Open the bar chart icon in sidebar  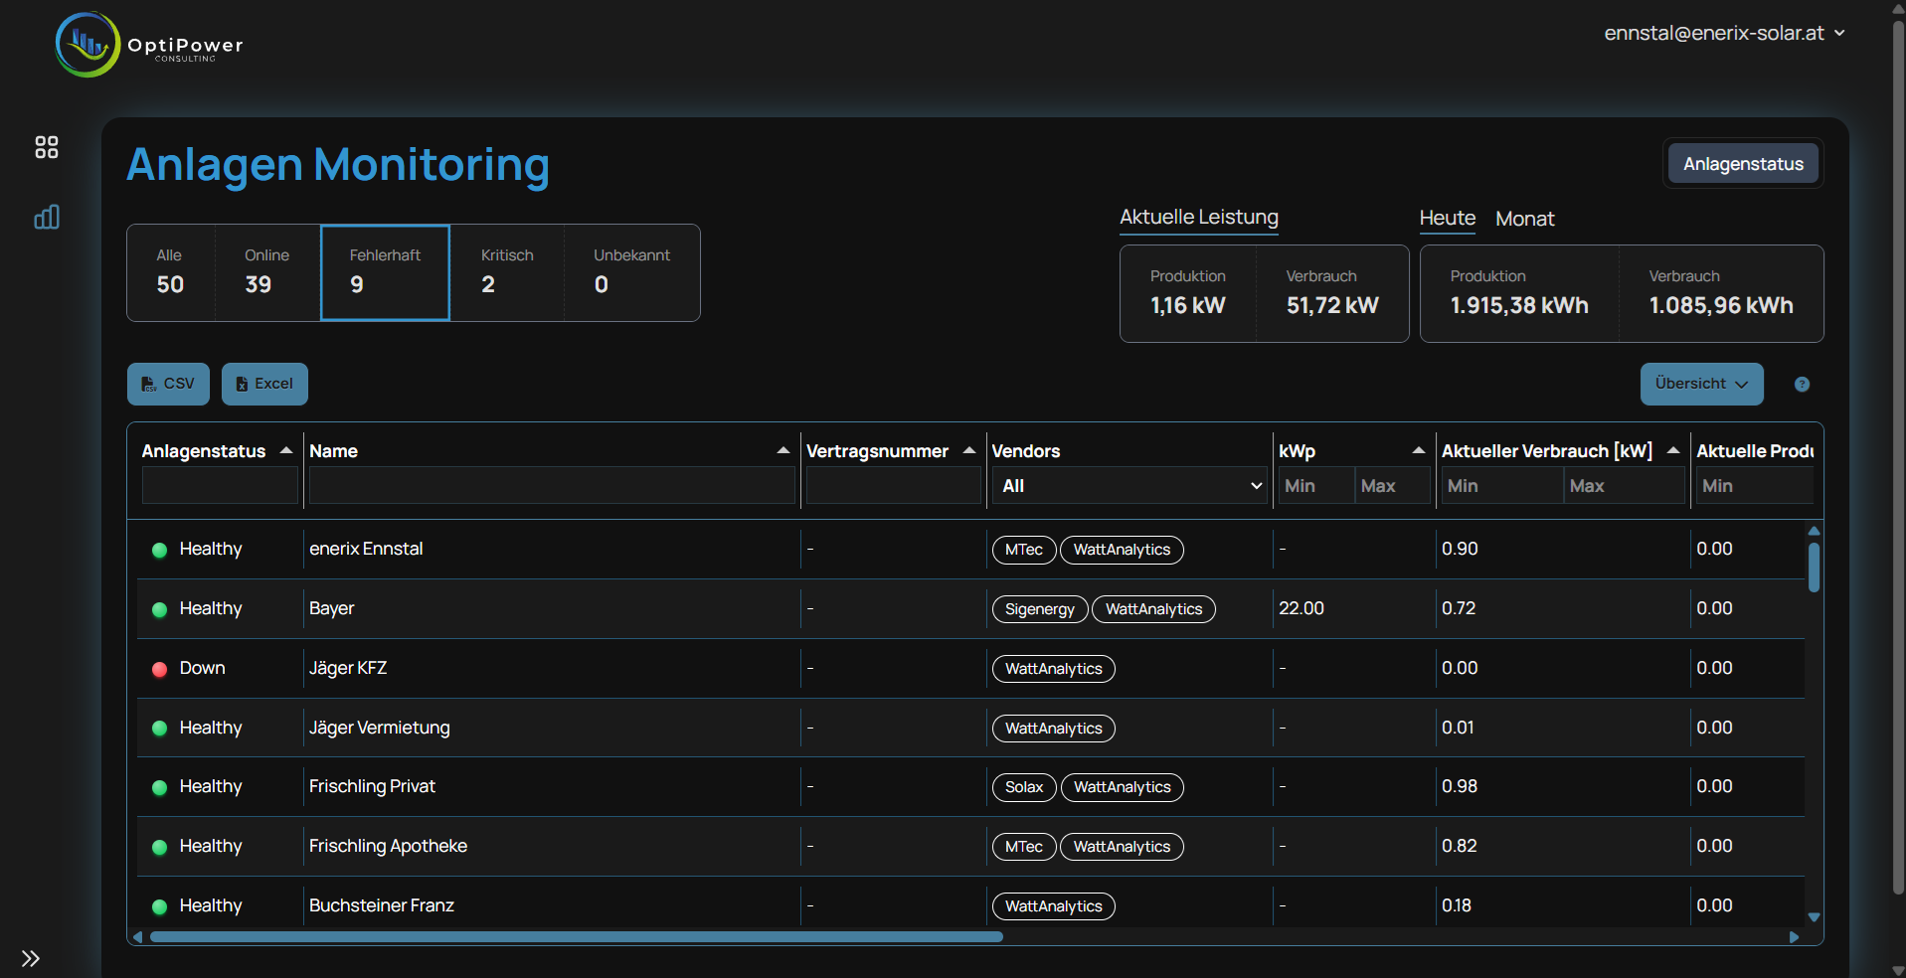point(47,217)
